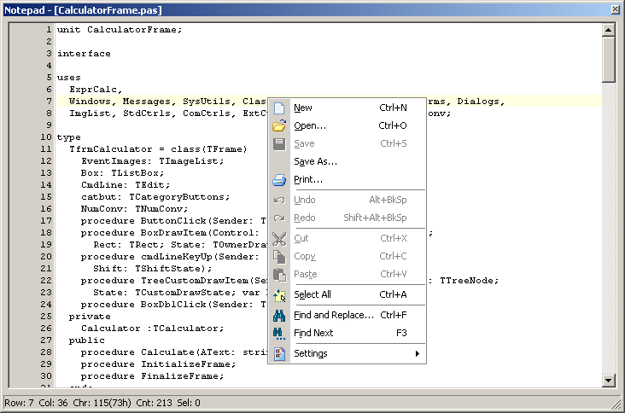Click the 'Row: 7' status entry

[x=19, y=403]
